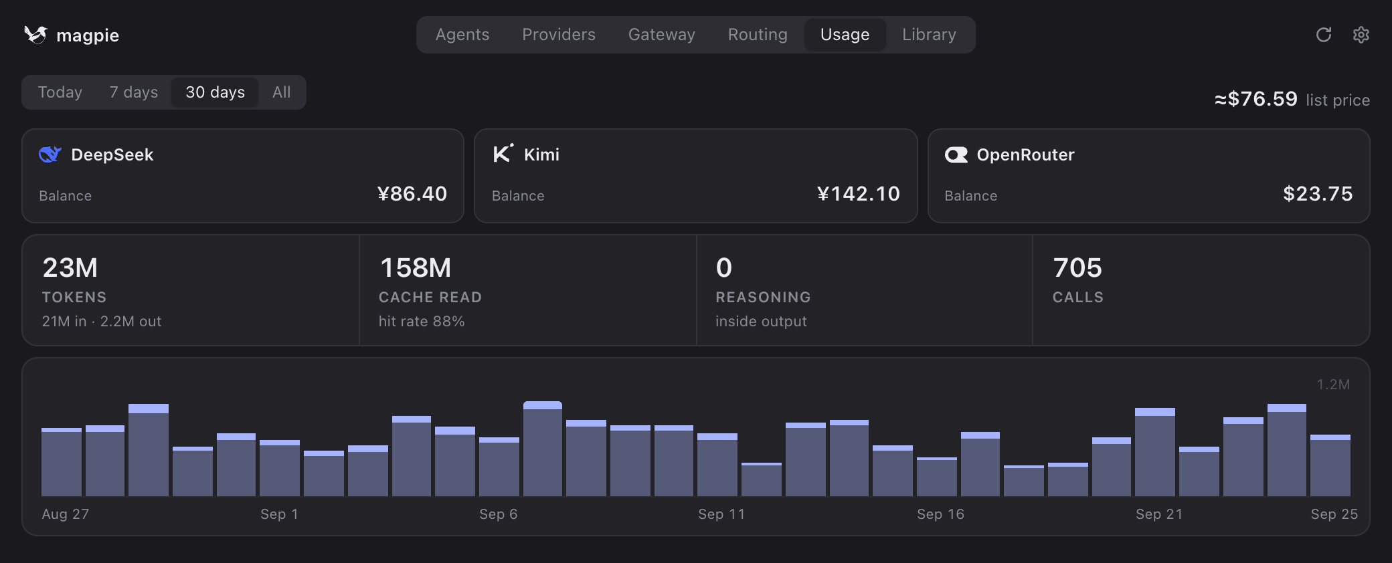Click the hit rate 88% text

tap(422, 322)
